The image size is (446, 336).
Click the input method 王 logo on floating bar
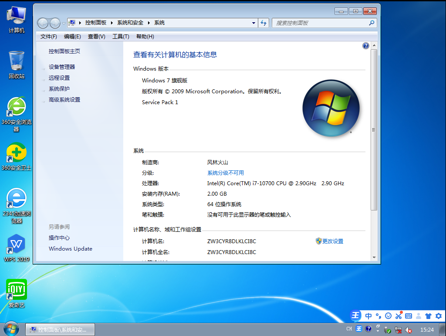pos(355,316)
